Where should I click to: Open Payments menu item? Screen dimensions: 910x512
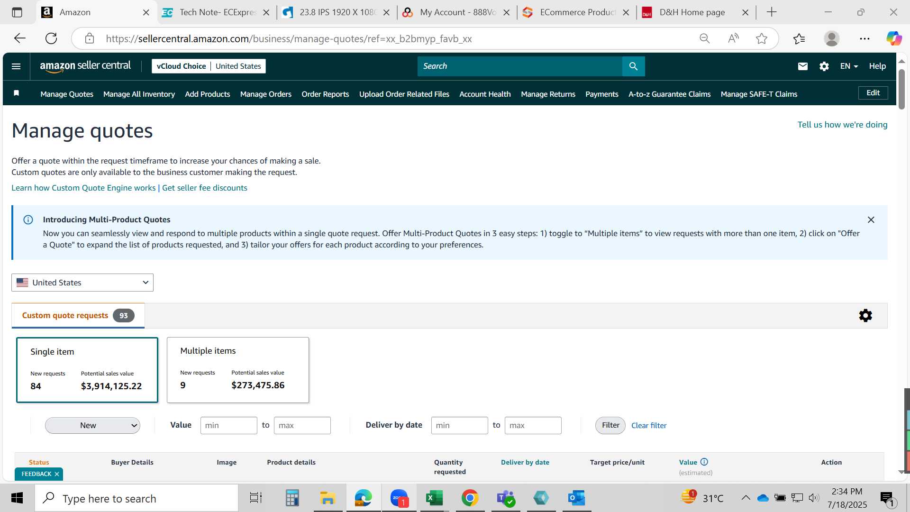pos(602,94)
